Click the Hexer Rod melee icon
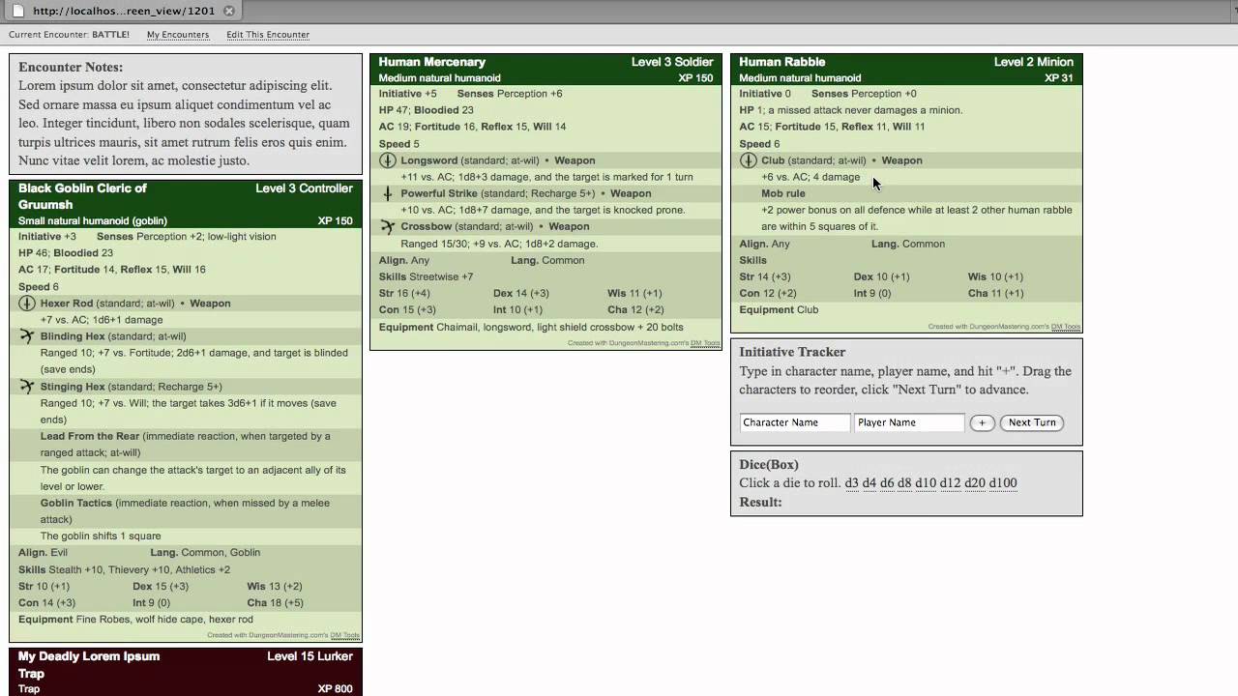Viewport: 1238px width, 696px height. click(x=27, y=304)
